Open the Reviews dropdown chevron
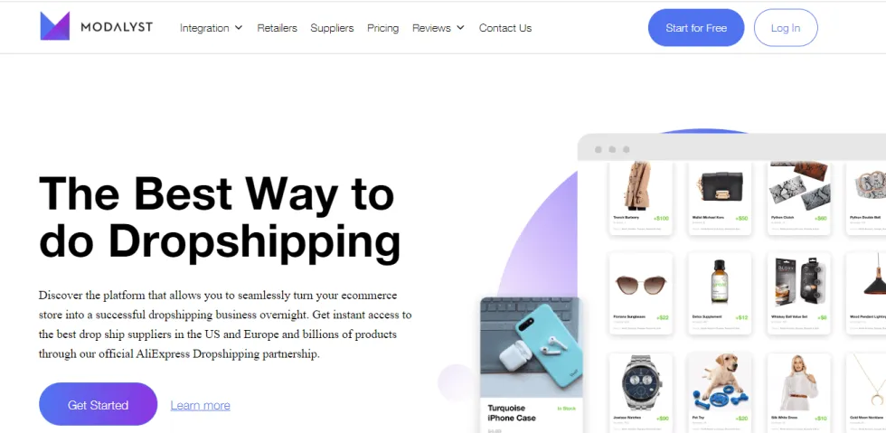The image size is (886, 433). (460, 28)
